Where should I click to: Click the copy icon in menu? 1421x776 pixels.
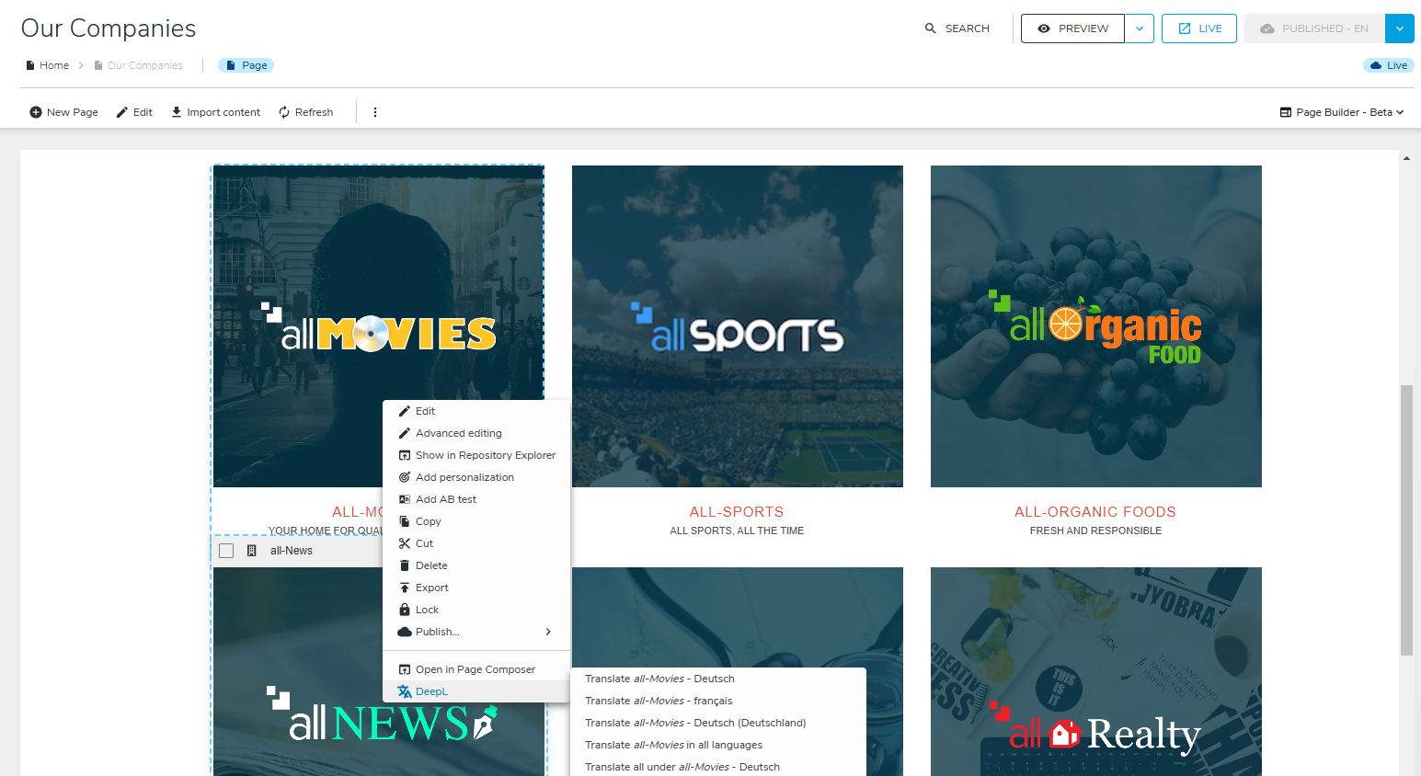pyautogui.click(x=405, y=521)
